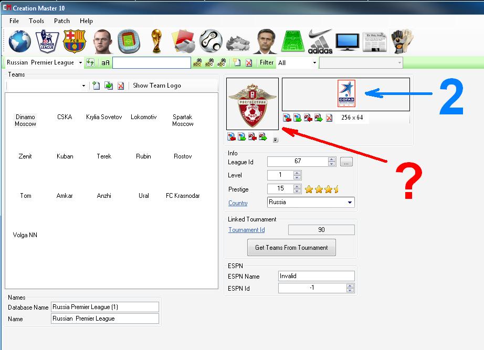
Task: Open the Premier League leagues editor icon
Action: tap(47, 41)
